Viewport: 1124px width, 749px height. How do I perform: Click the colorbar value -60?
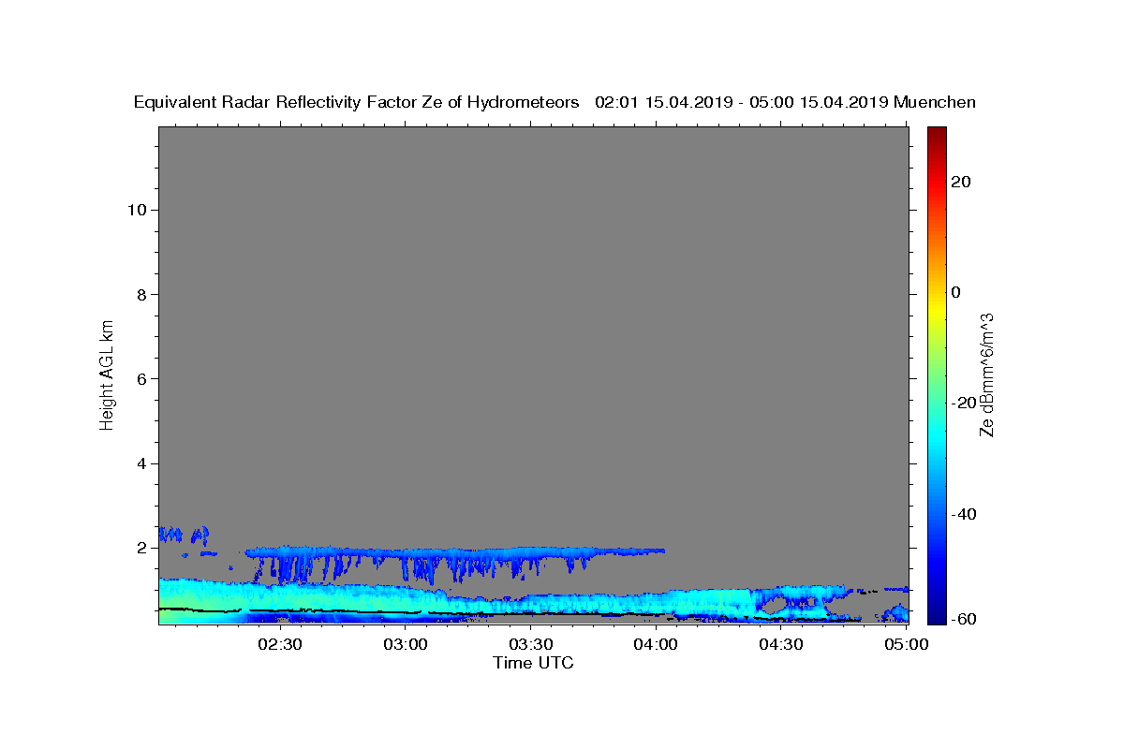click(x=964, y=619)
